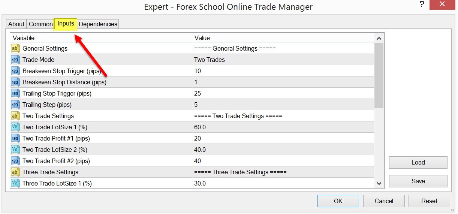458x214 pixels.
Task: Click the Breakeven Stop Distance row icon
Action: click(x=15, y=82)
